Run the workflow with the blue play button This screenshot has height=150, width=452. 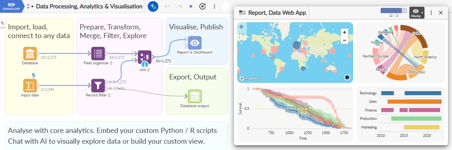point(191,6)
